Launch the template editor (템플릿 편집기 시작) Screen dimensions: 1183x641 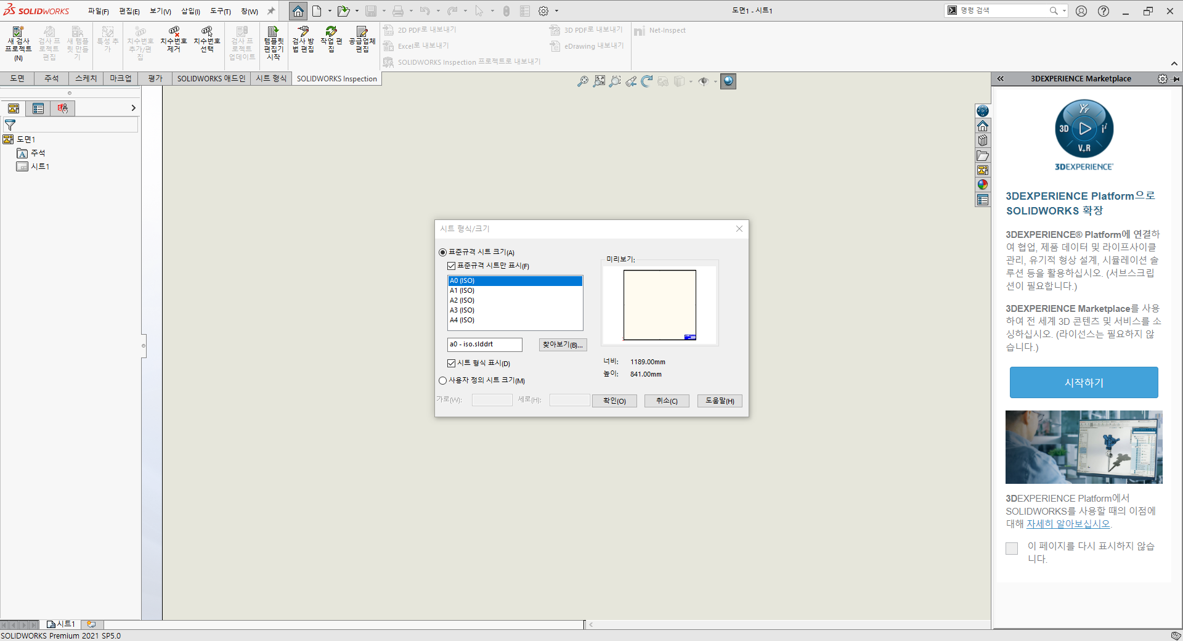coord(274,43)
